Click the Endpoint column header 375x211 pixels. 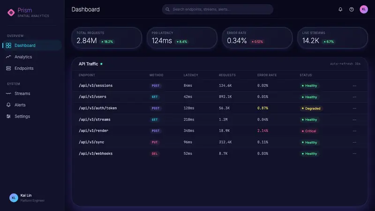pyautogui.click(x=87, y=75)
